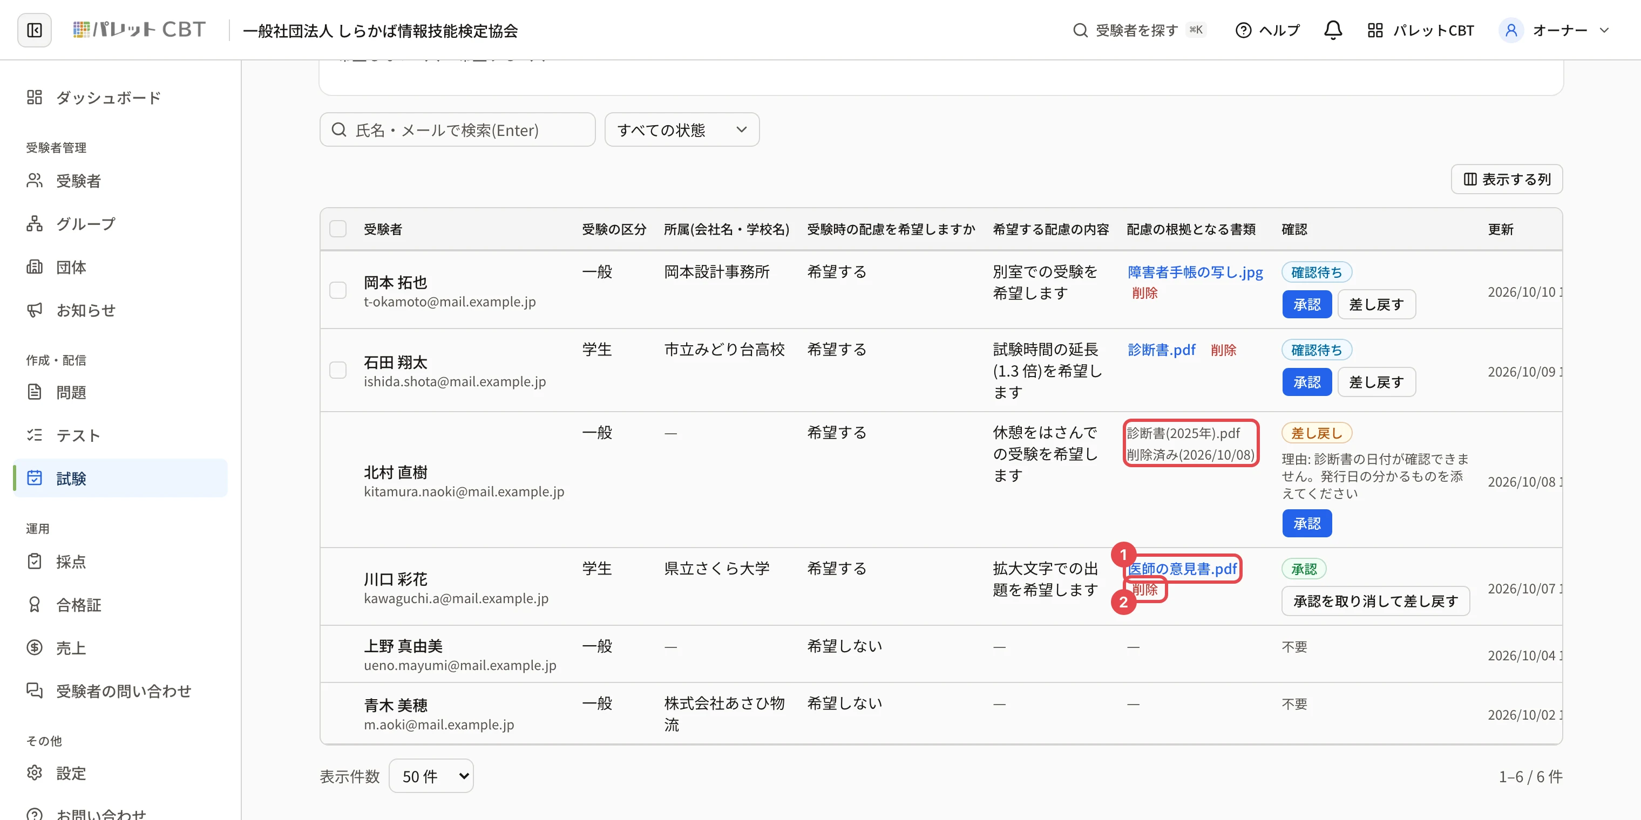Click 削除 next to 診断書.pdf
This screenshot has width=1641, height=820.
(x=1223, y=350)
